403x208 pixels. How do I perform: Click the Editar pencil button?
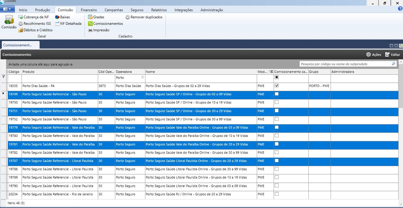(x=392, y=55)
